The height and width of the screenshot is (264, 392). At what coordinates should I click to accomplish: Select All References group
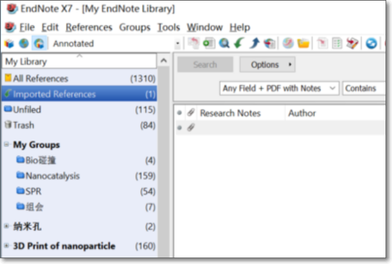(x=79, y=78)
